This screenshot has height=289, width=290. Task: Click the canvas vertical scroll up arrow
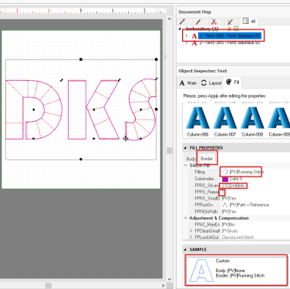[x=169, y=19]
